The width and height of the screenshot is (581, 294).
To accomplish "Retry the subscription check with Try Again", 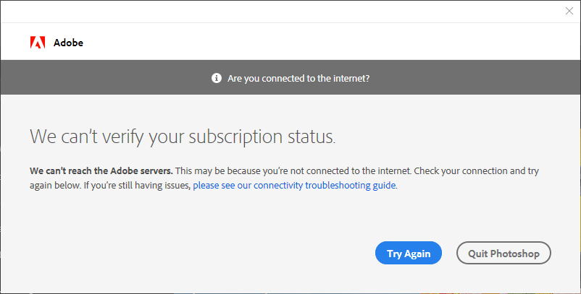I will coord(409,253).
